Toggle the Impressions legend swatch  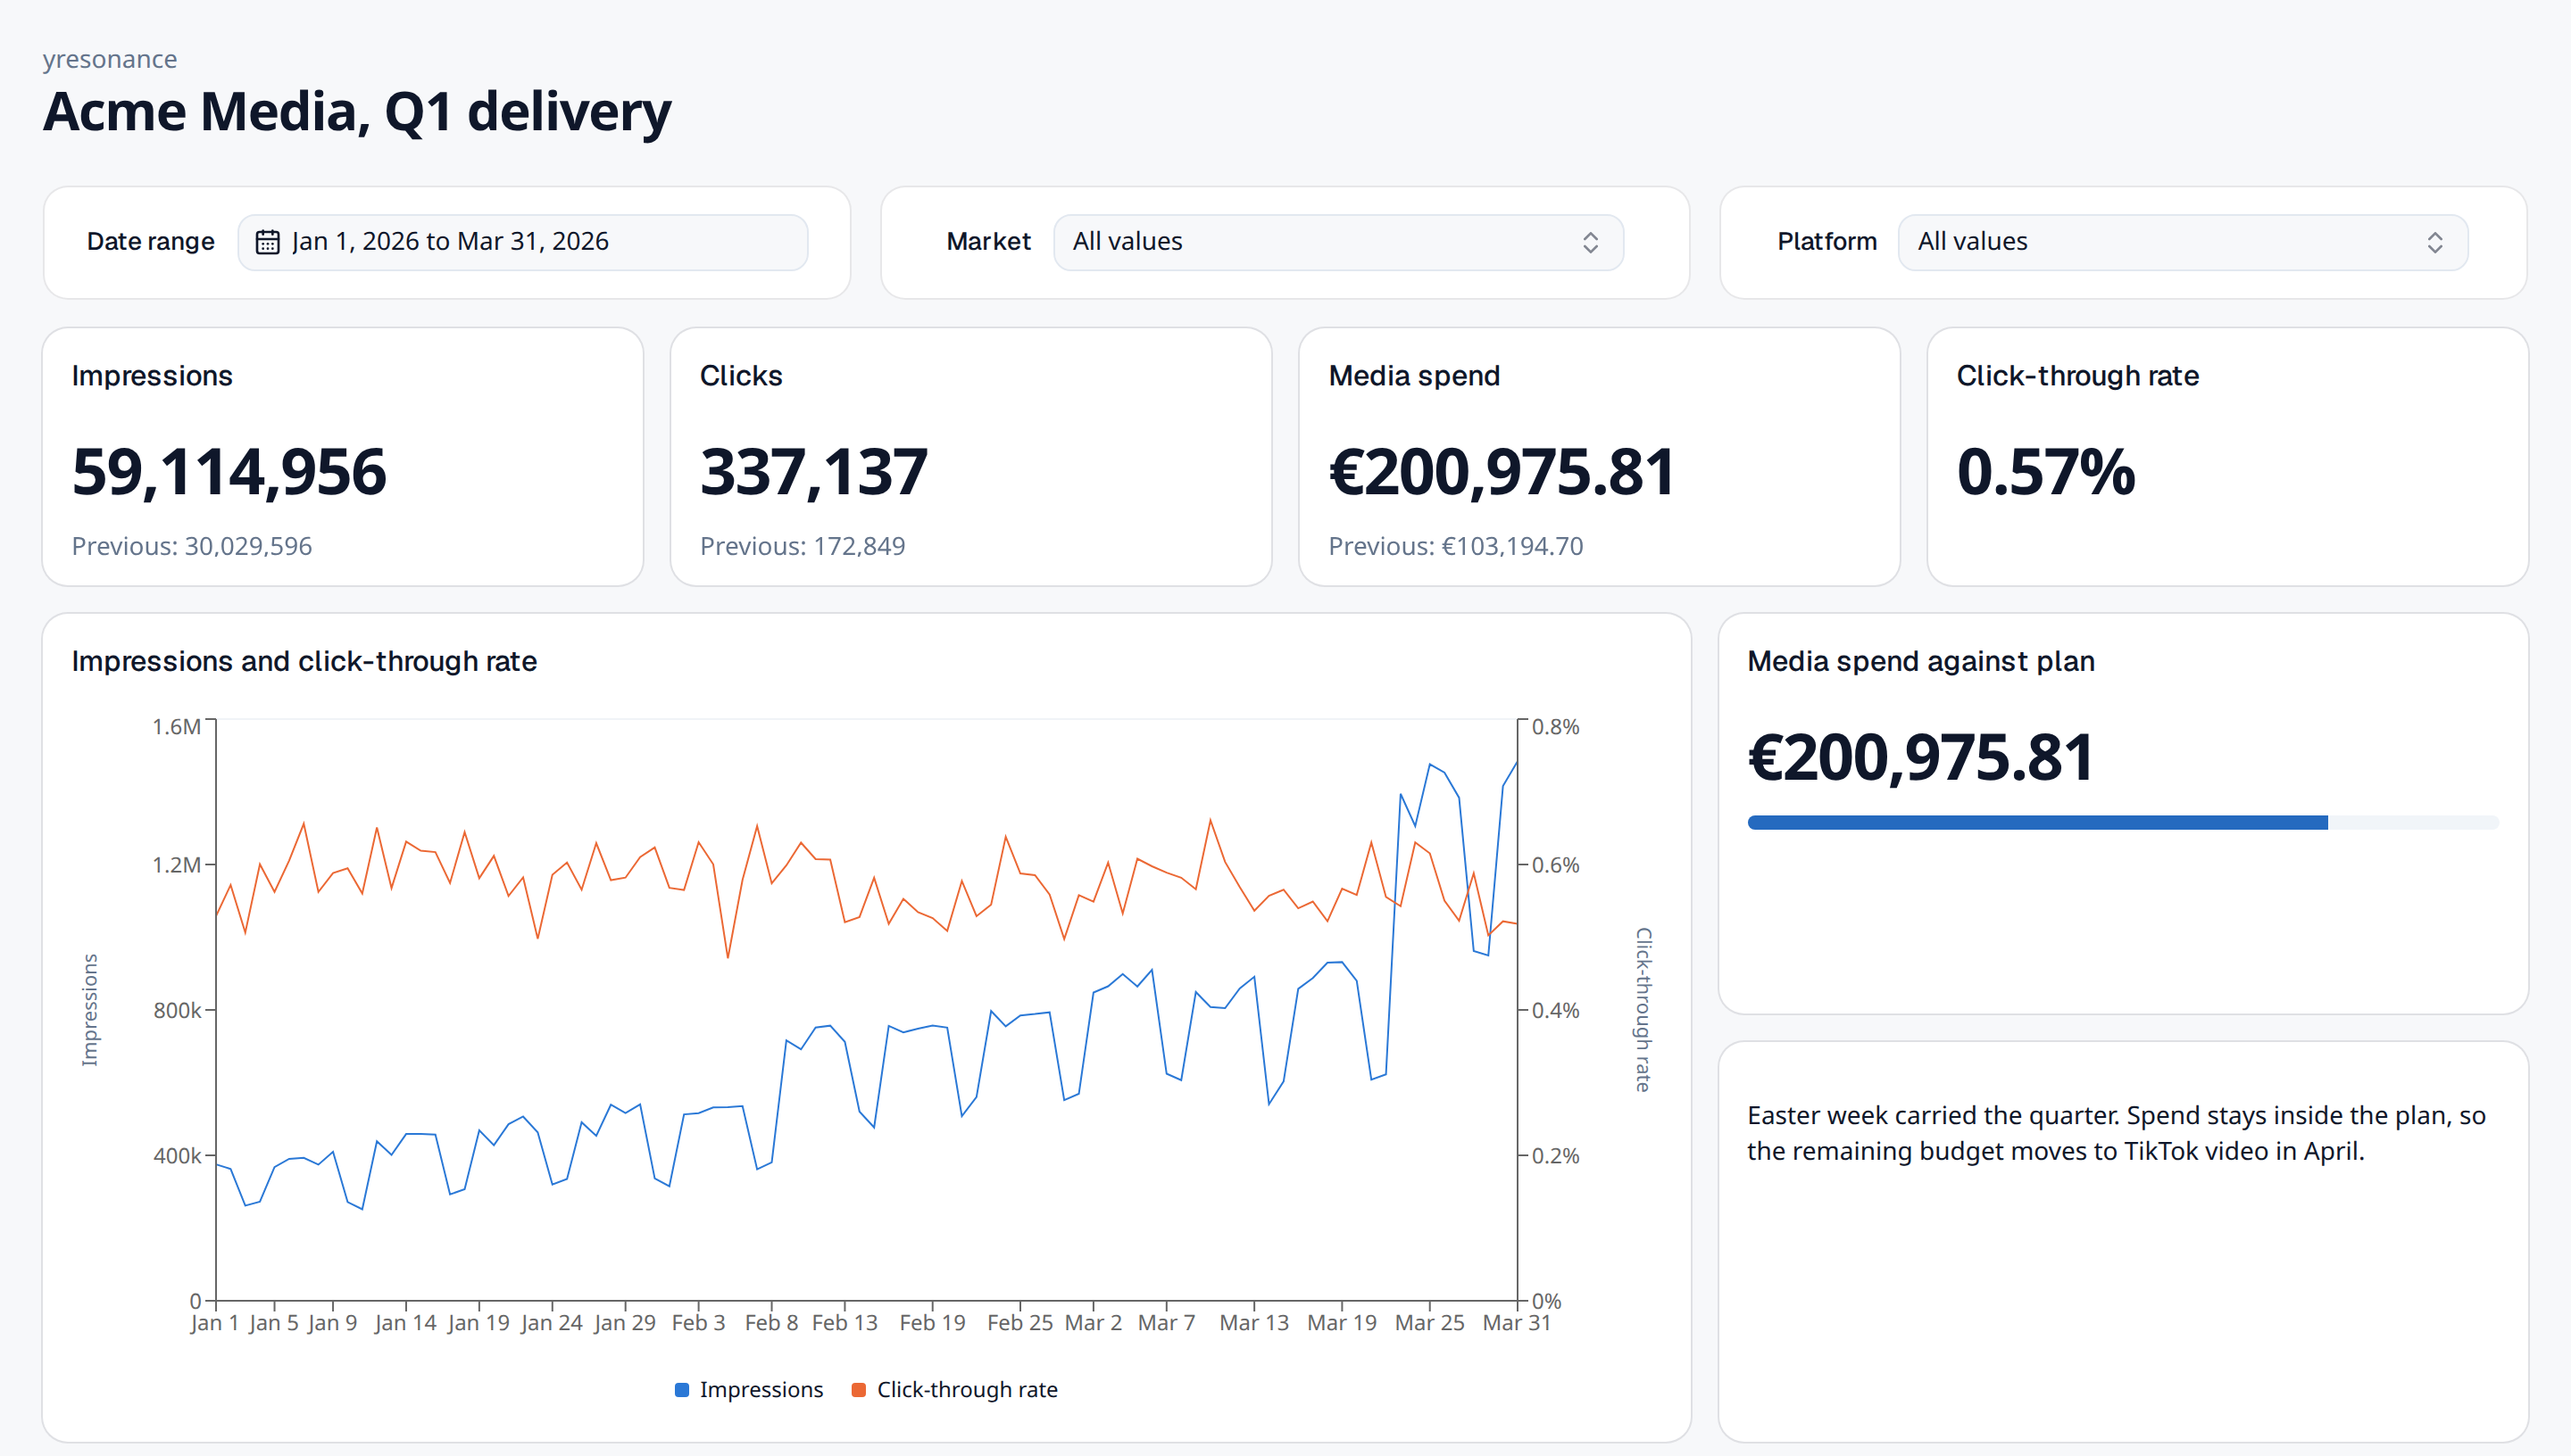(x=682, y=1389)
